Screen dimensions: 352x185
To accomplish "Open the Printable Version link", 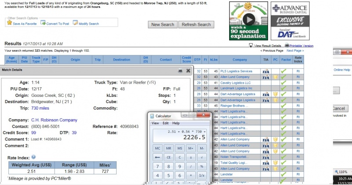I will coord(301,46).
